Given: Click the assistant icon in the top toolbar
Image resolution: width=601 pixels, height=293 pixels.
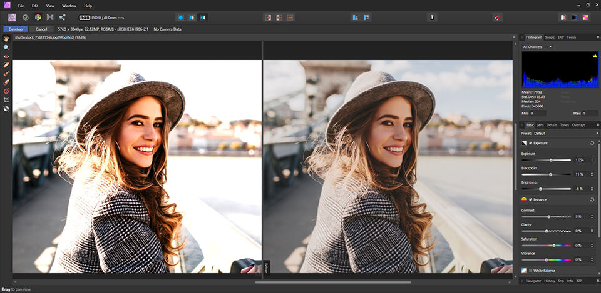Looking at the screenshot, I should [x=432, y=17].
